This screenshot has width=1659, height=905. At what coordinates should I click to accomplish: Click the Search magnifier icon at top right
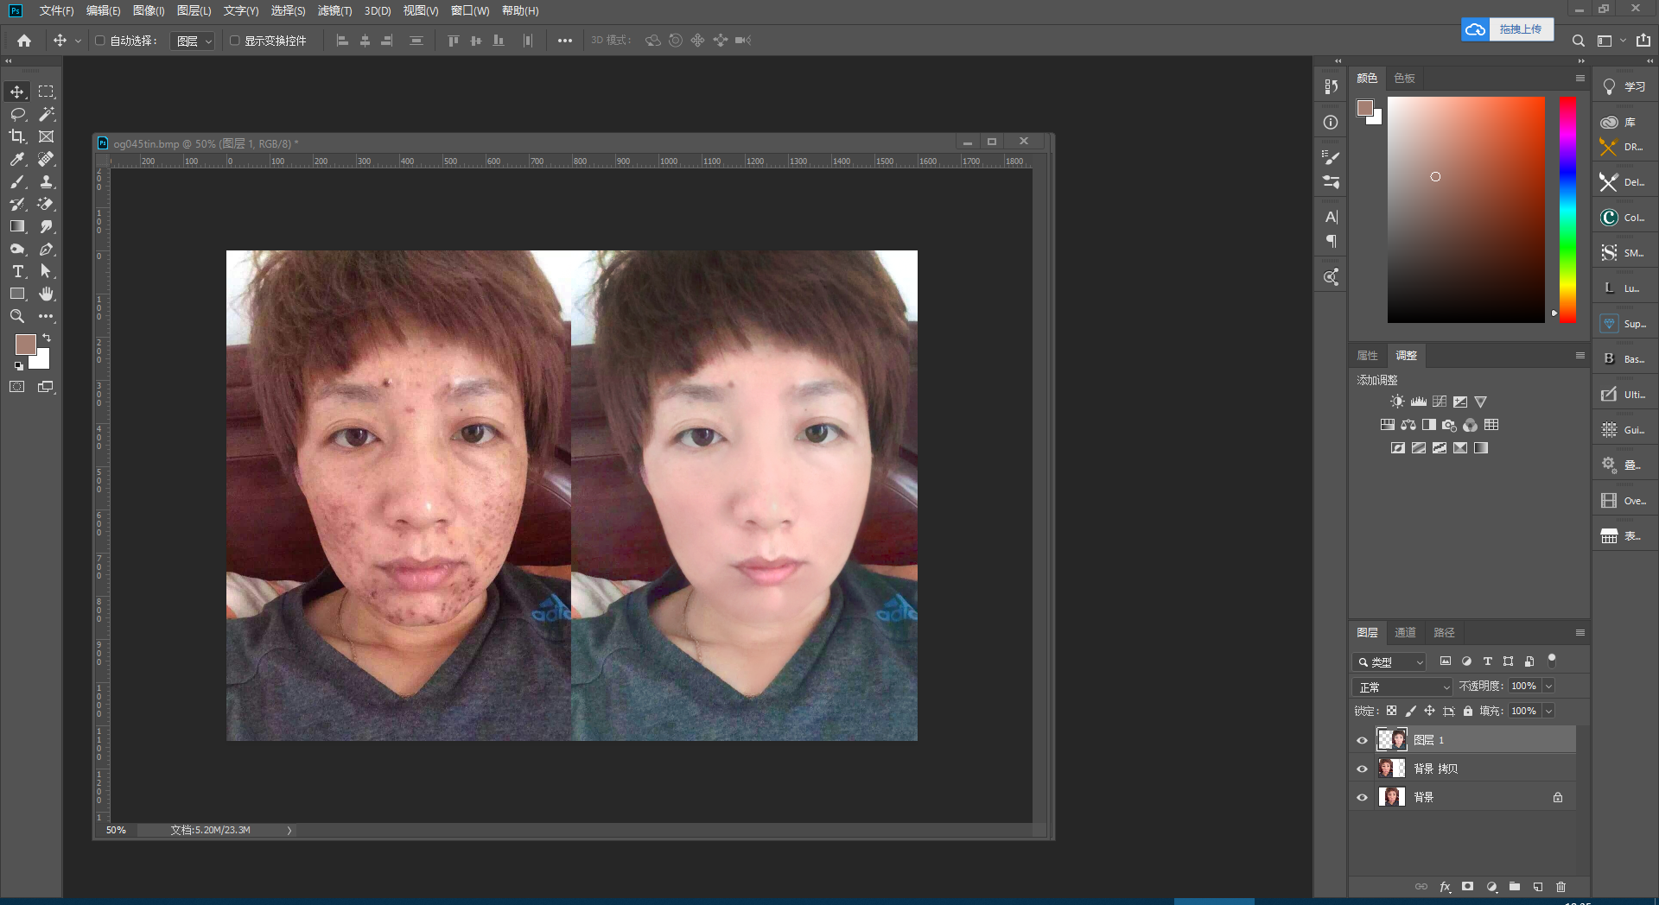click(1578, 41)
